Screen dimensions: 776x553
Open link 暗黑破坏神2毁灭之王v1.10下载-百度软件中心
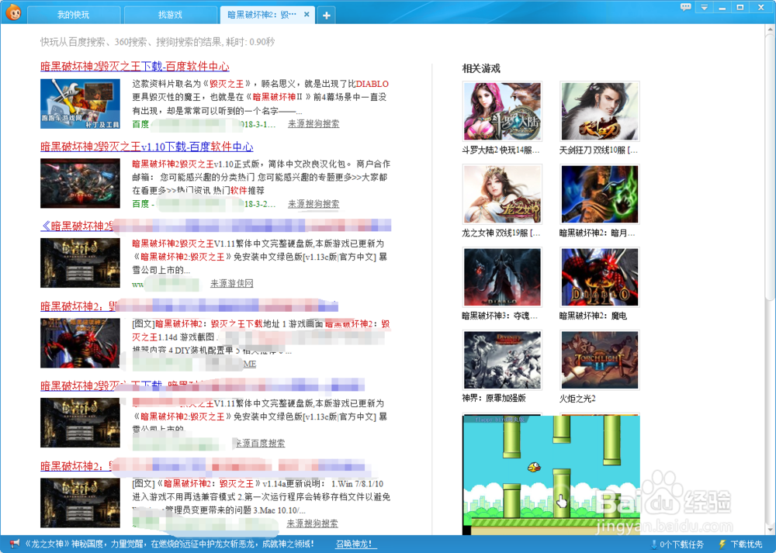click(x=147, y=147)
